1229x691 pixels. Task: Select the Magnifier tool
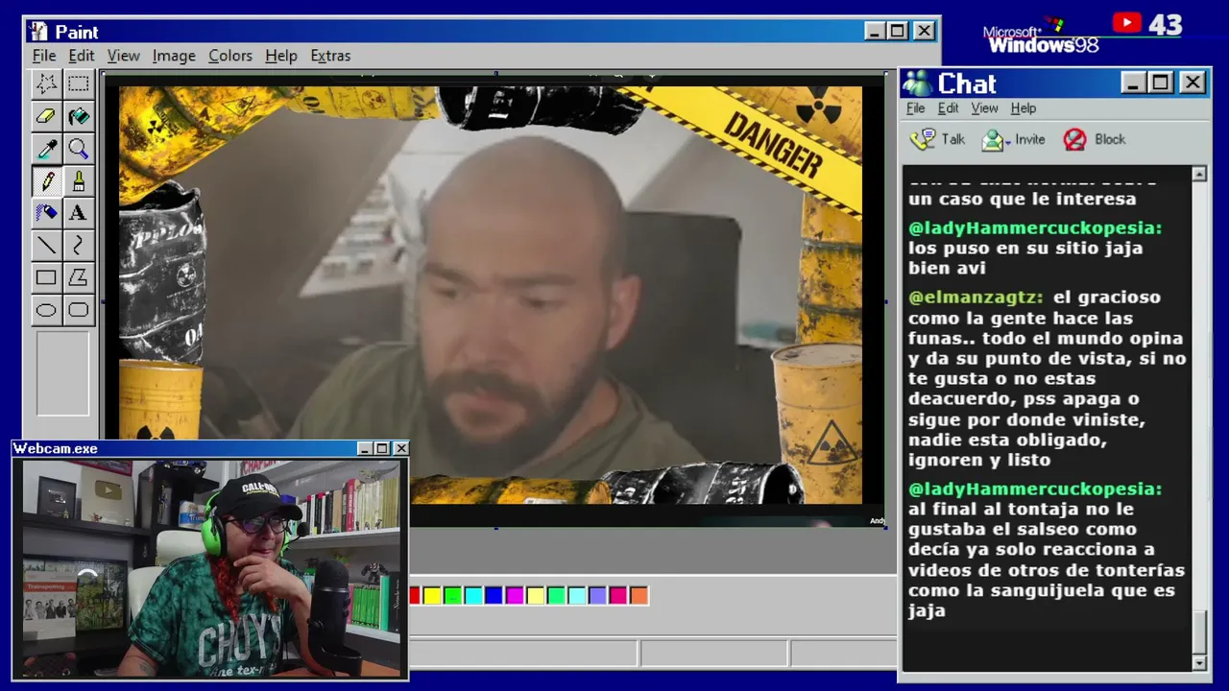79,149
